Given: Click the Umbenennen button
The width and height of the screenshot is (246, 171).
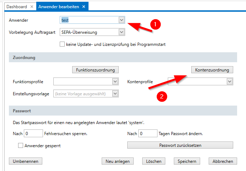Looking at the screenshot, I should 25,161.
